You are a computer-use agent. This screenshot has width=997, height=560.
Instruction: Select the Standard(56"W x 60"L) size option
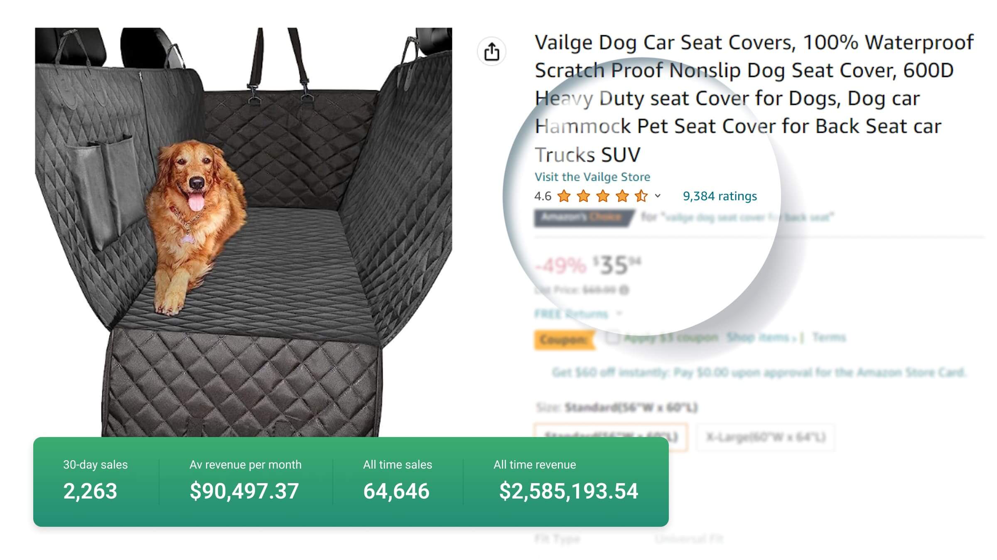[x=611, y=437]
